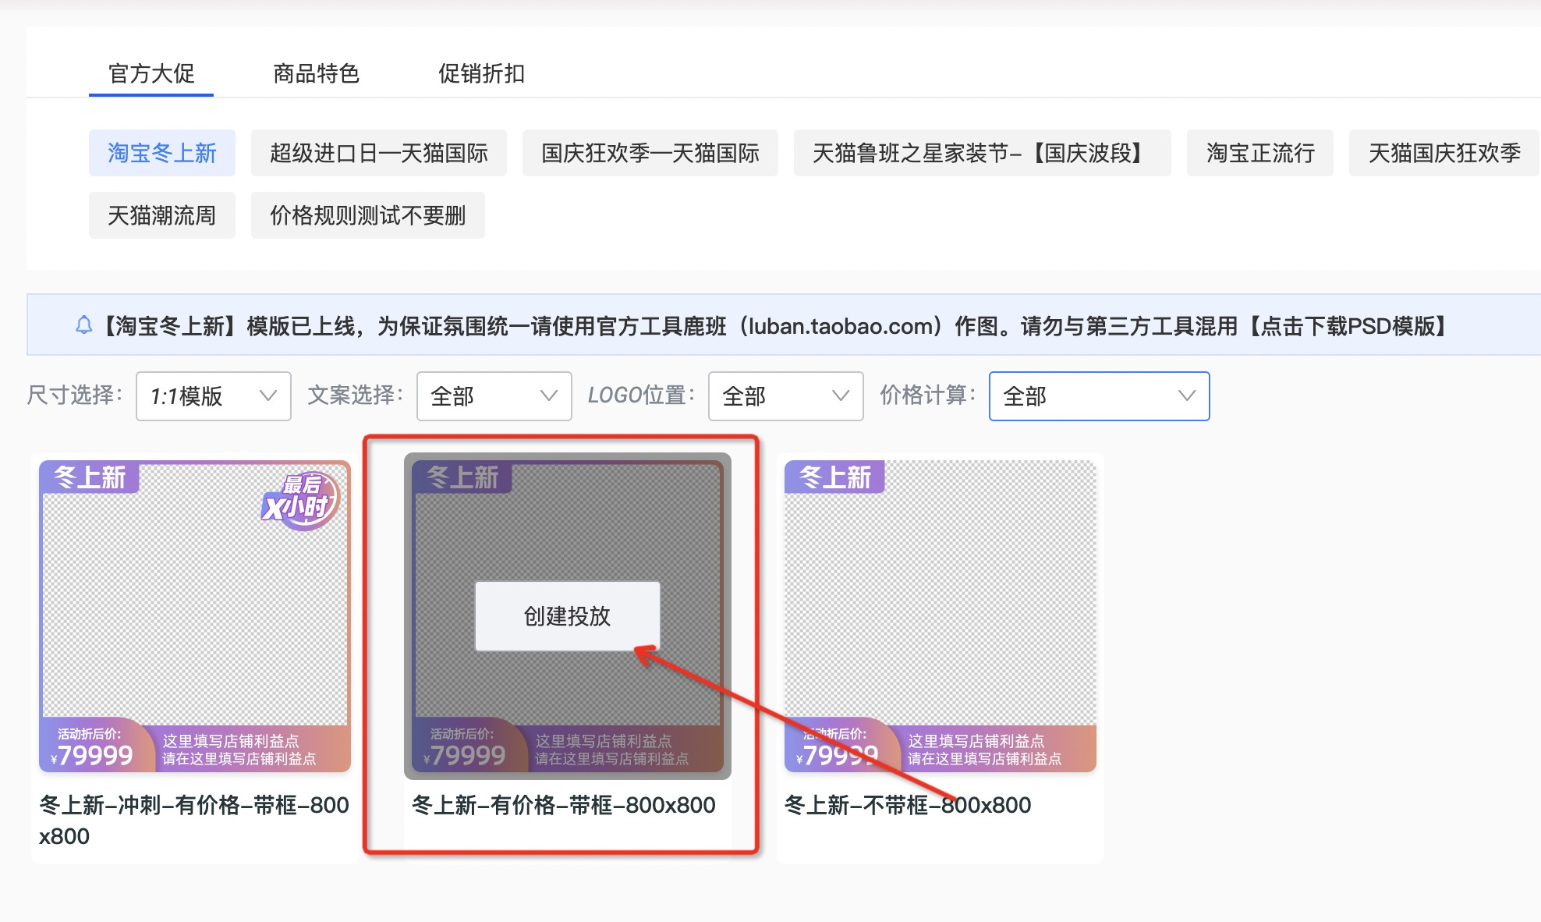
Task: Click the title 冬上新-冲刺-有价格-带框-800x800
Action: coord(194,821)
